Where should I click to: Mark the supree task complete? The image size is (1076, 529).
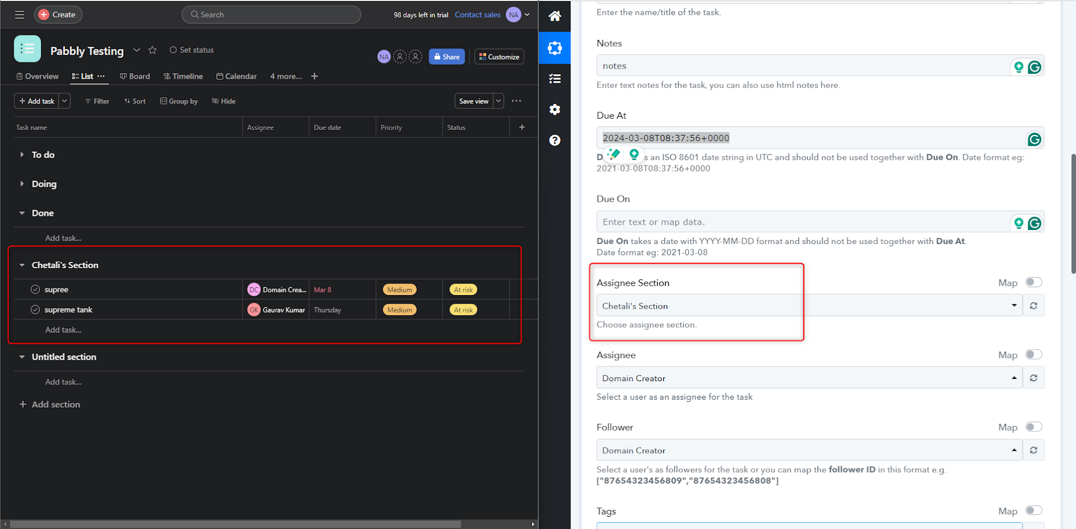(35, 290)
